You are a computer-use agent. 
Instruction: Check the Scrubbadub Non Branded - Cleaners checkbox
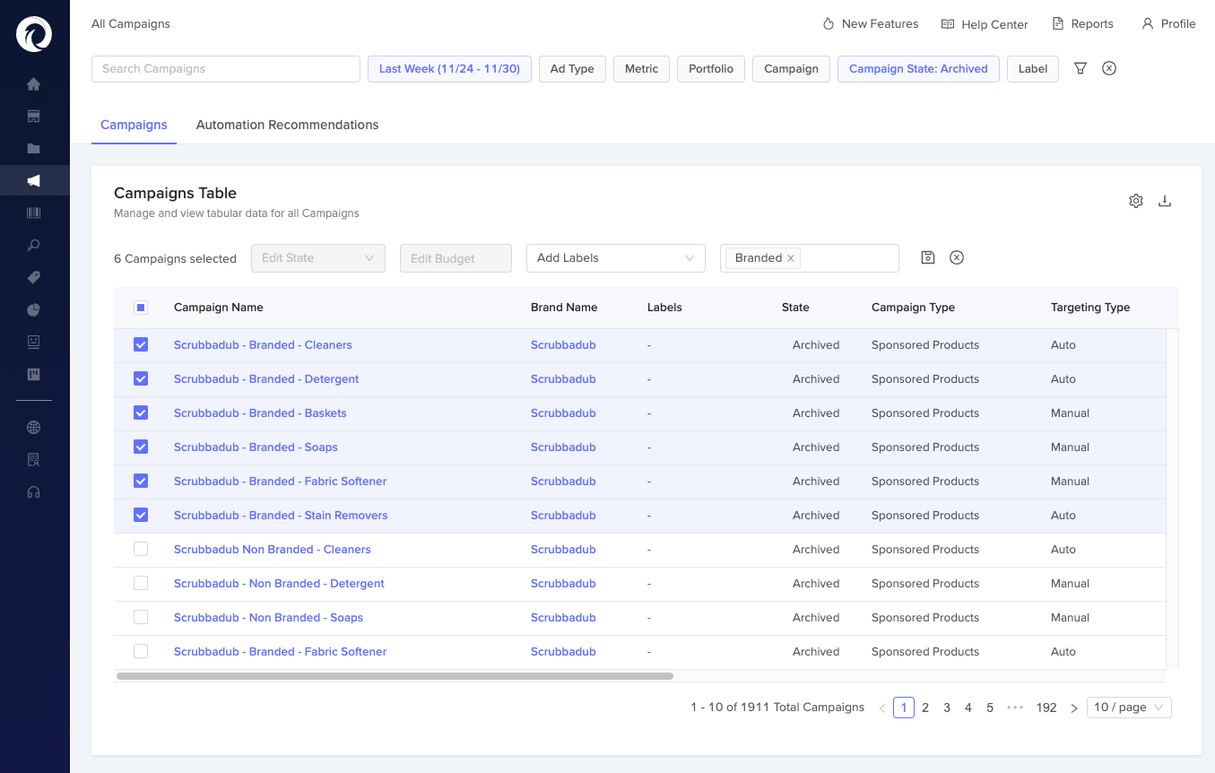tap(141, 549)
